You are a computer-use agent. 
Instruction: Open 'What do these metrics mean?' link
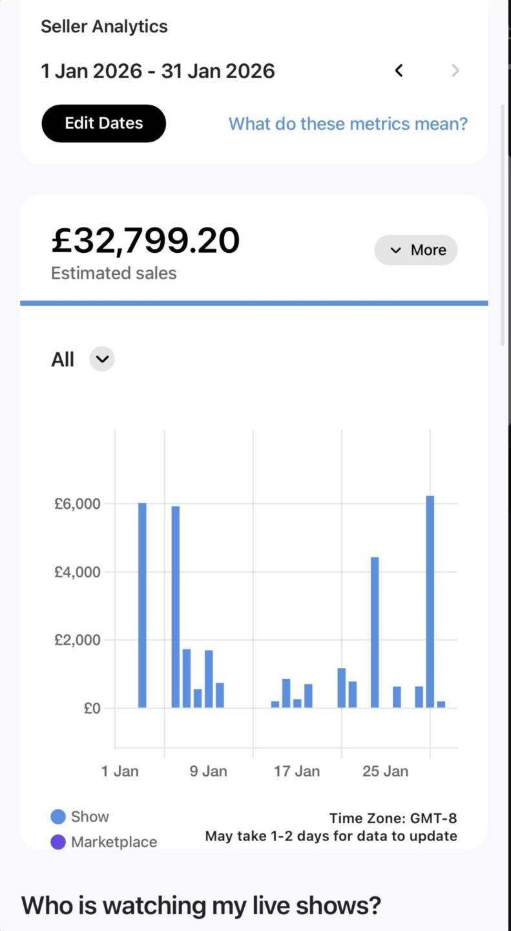(x=348, y=123)
